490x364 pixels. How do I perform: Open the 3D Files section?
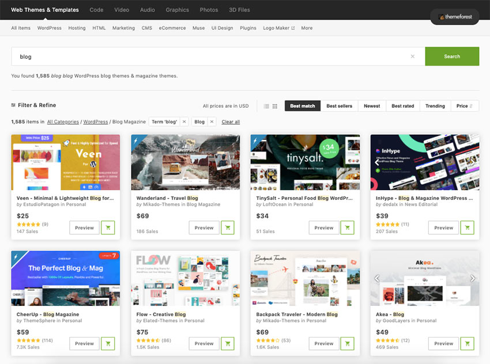[239, 10]
